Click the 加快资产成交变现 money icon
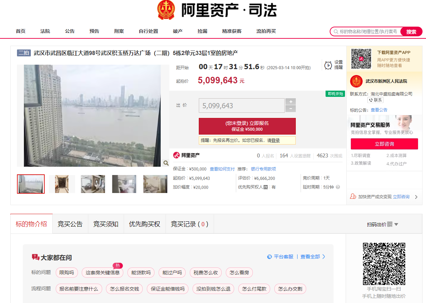This screenshot has width=426, height=303. tap(353, 196)
